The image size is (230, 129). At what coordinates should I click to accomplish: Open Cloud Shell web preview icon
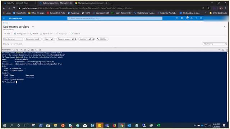[x=40, y=50]
